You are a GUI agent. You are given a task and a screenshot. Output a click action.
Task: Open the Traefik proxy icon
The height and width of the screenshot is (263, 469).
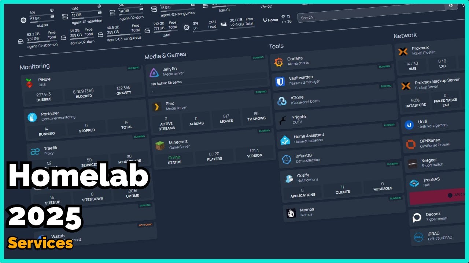pos(35,152)
